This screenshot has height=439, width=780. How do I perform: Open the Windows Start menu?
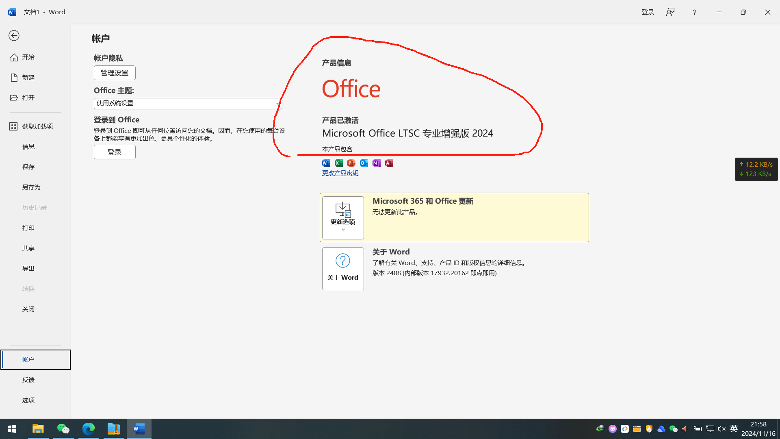12,429
